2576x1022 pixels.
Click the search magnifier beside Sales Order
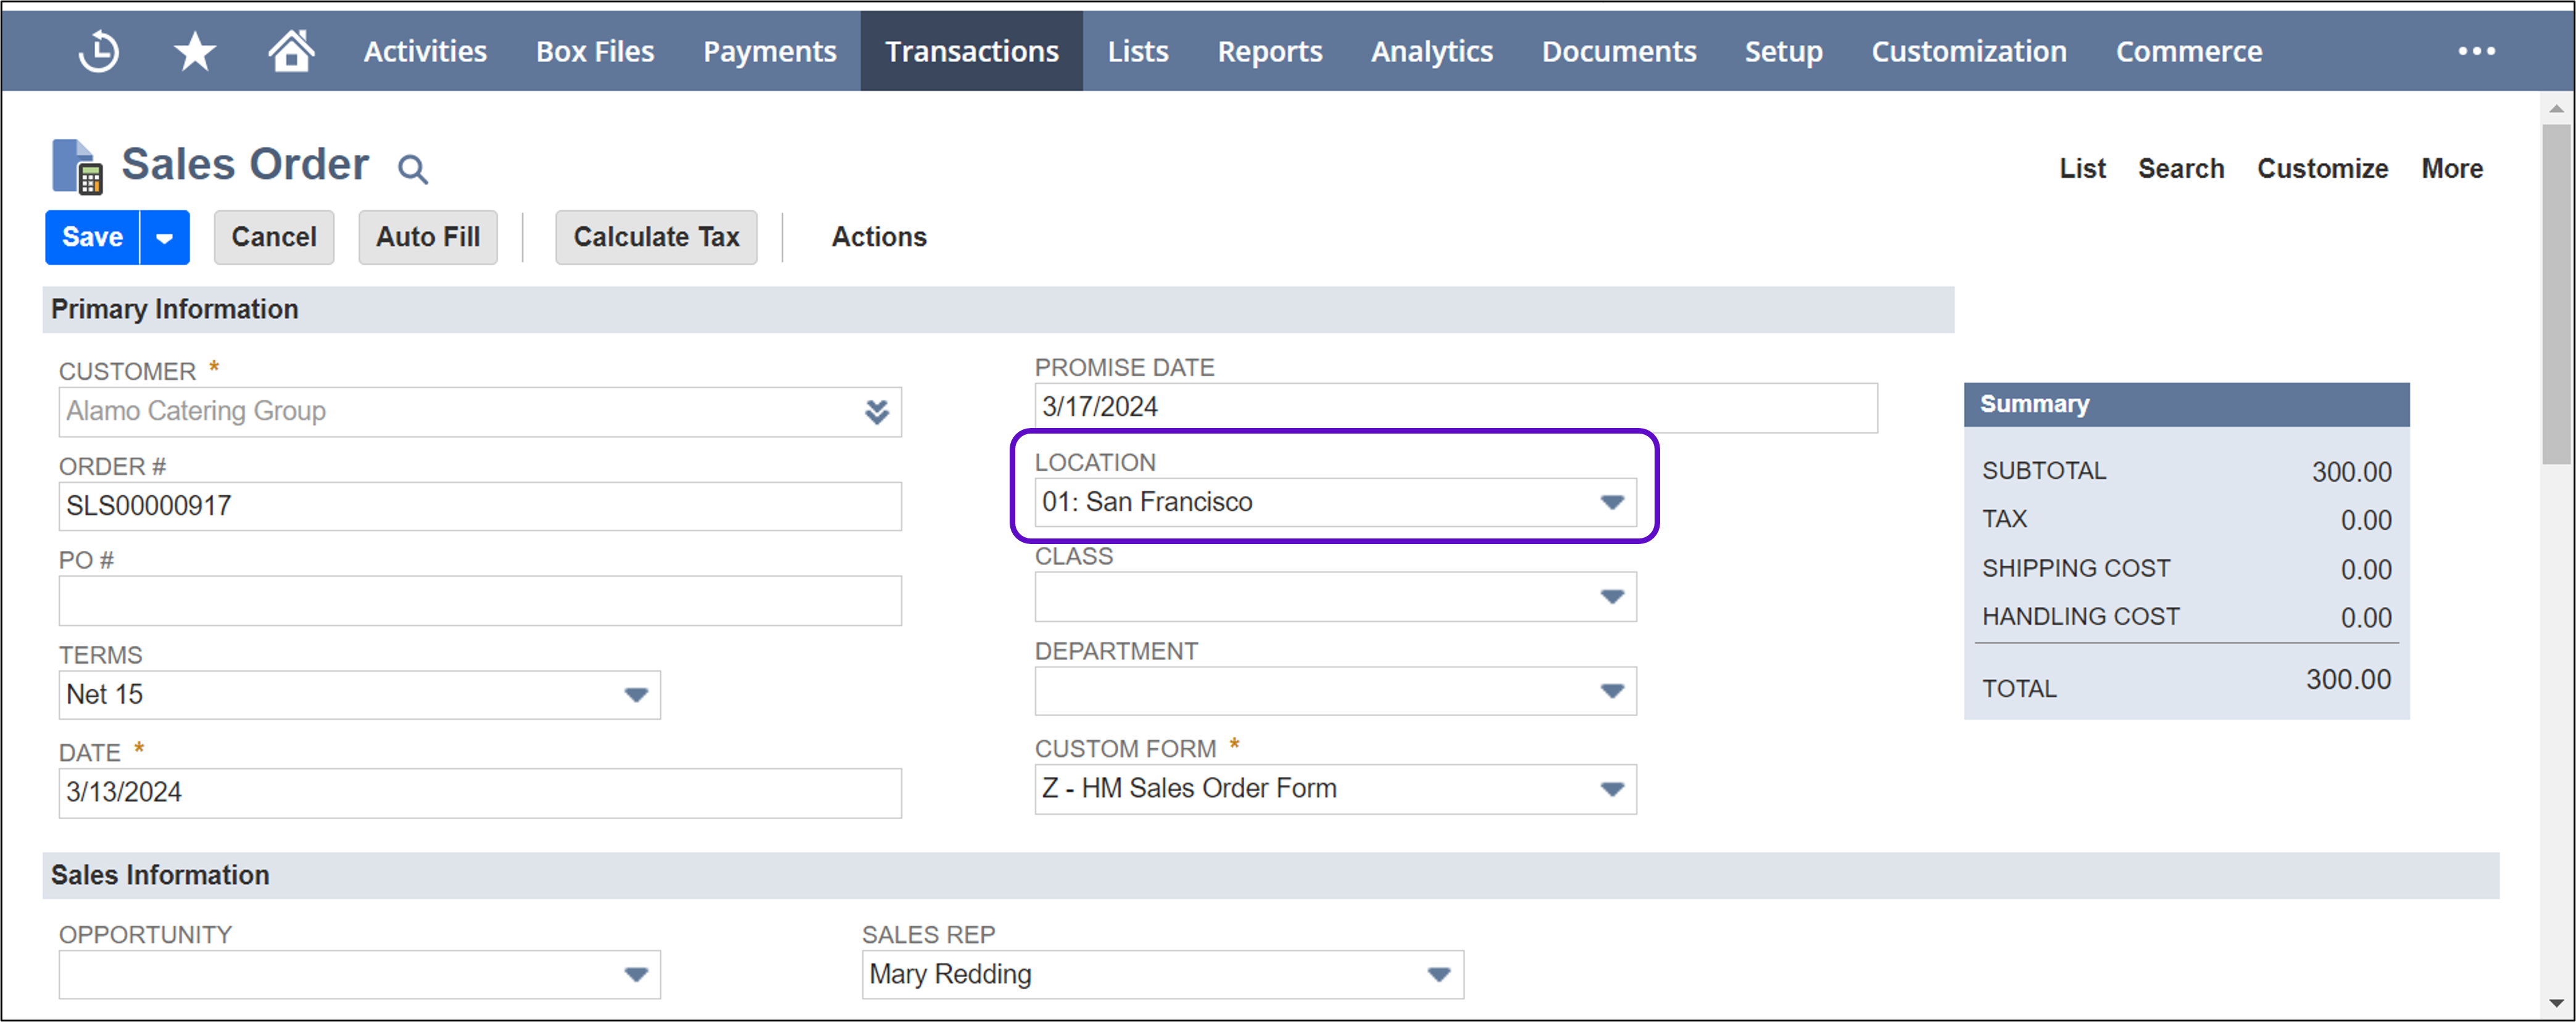click(x=412, y=169)
